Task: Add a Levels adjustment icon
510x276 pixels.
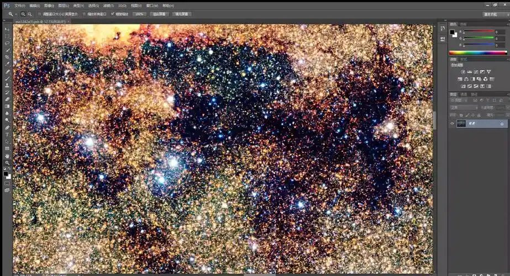Action: coord(469,72)
